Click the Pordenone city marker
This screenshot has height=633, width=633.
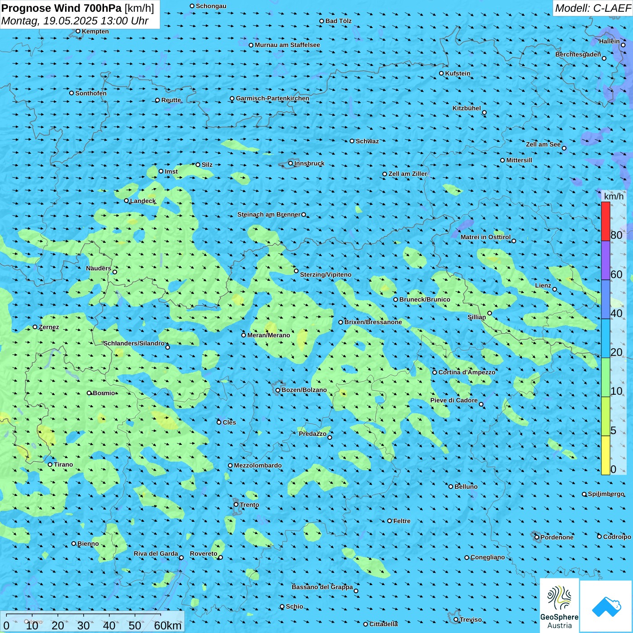(537, 537)
